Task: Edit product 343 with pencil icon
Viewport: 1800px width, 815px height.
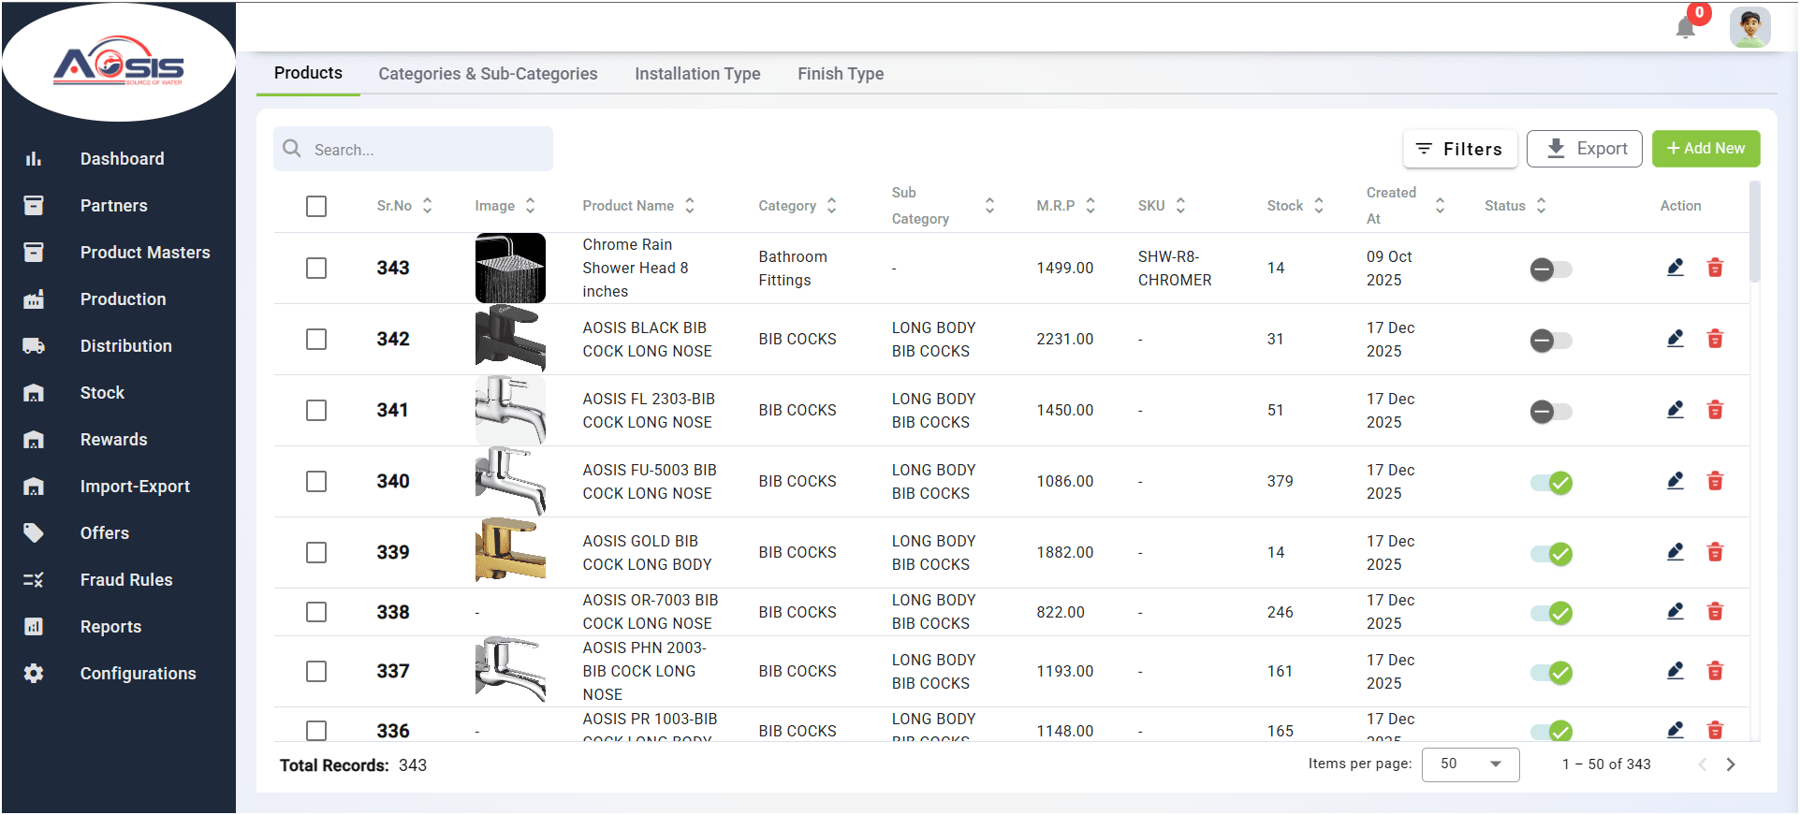Action: click(1676, 268)
